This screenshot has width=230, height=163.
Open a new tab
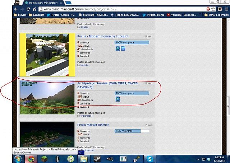click(68, 3)
